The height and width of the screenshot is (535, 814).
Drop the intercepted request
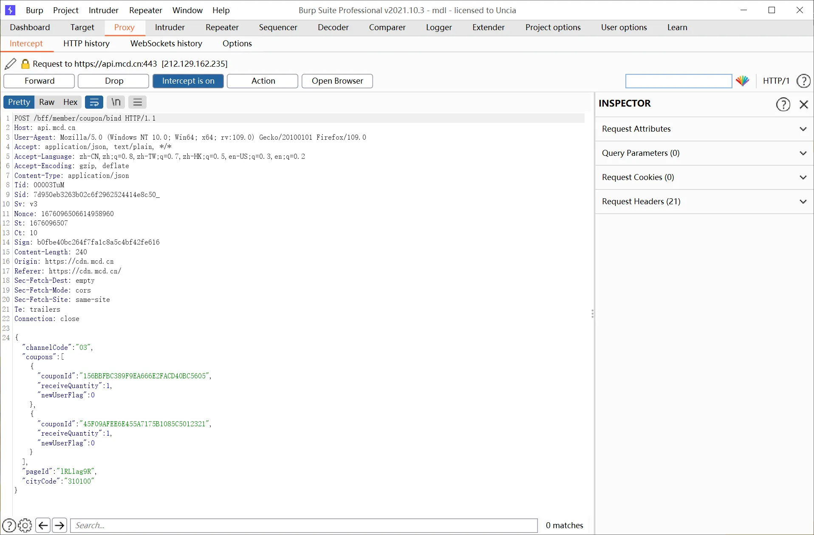click(x=114, y=81)
